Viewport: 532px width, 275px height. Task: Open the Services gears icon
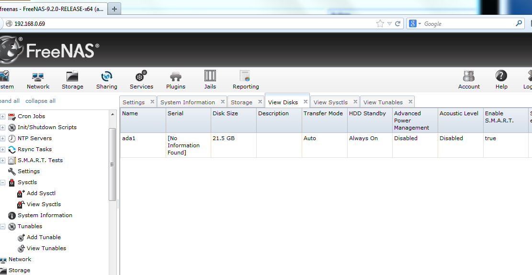tap(141, 76)
